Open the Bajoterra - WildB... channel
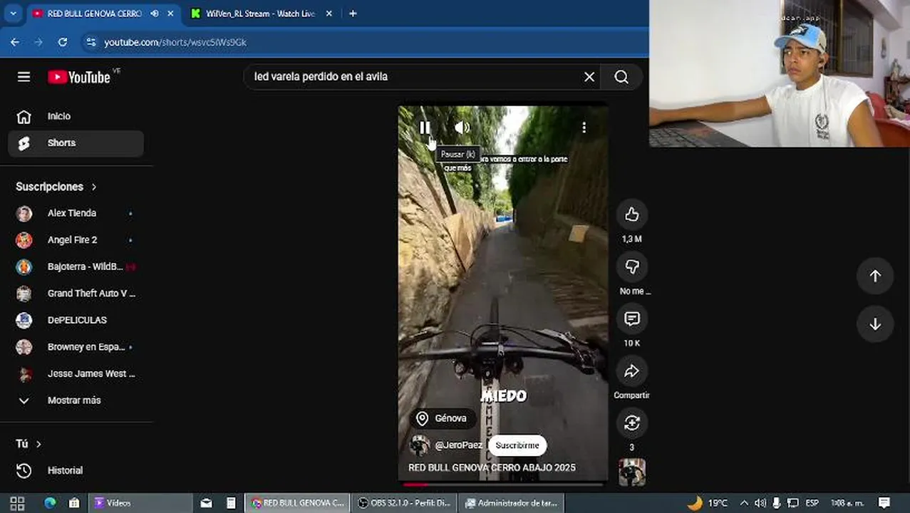 pos(76,266)
